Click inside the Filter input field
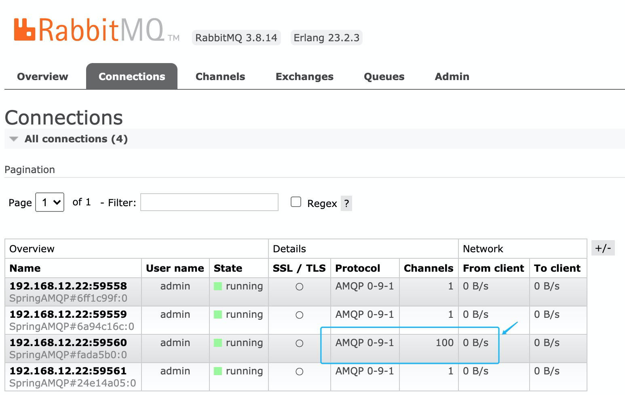Image resolution: width=625 pixels, height=395 pixels. point(209,202)
